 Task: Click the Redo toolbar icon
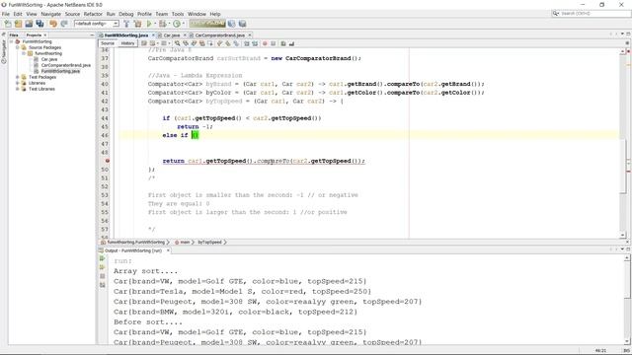[64, 24]
